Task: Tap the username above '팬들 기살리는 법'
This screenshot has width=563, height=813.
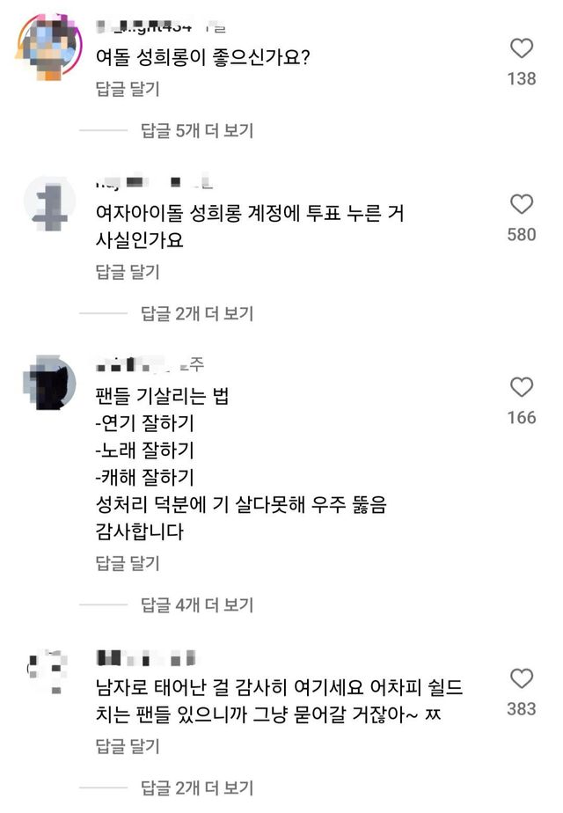Action: coord(151,364)
